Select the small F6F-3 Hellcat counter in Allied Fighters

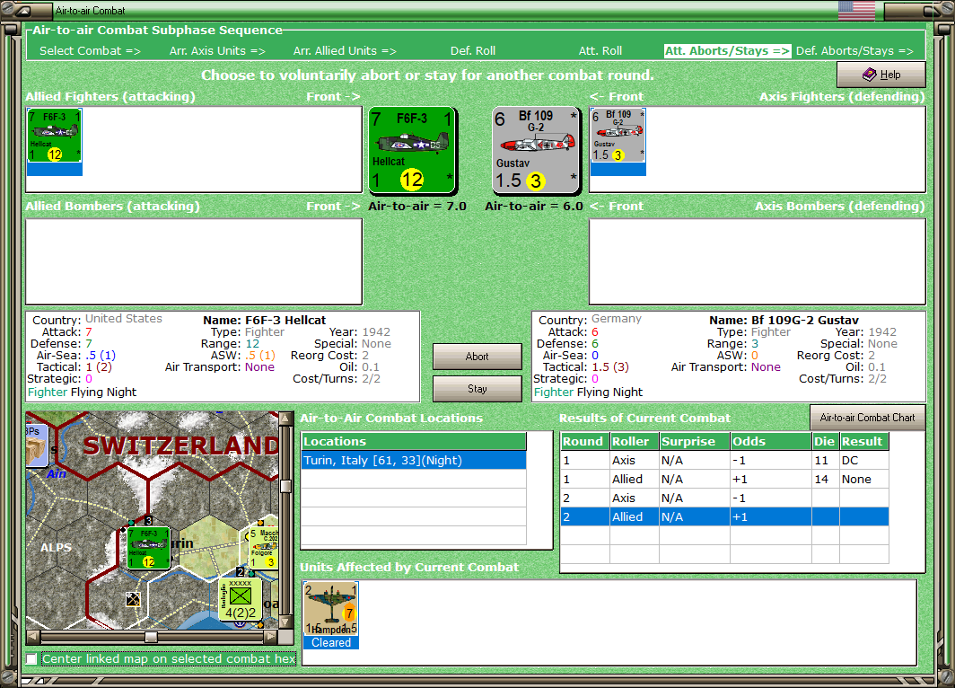coord(54,136)
